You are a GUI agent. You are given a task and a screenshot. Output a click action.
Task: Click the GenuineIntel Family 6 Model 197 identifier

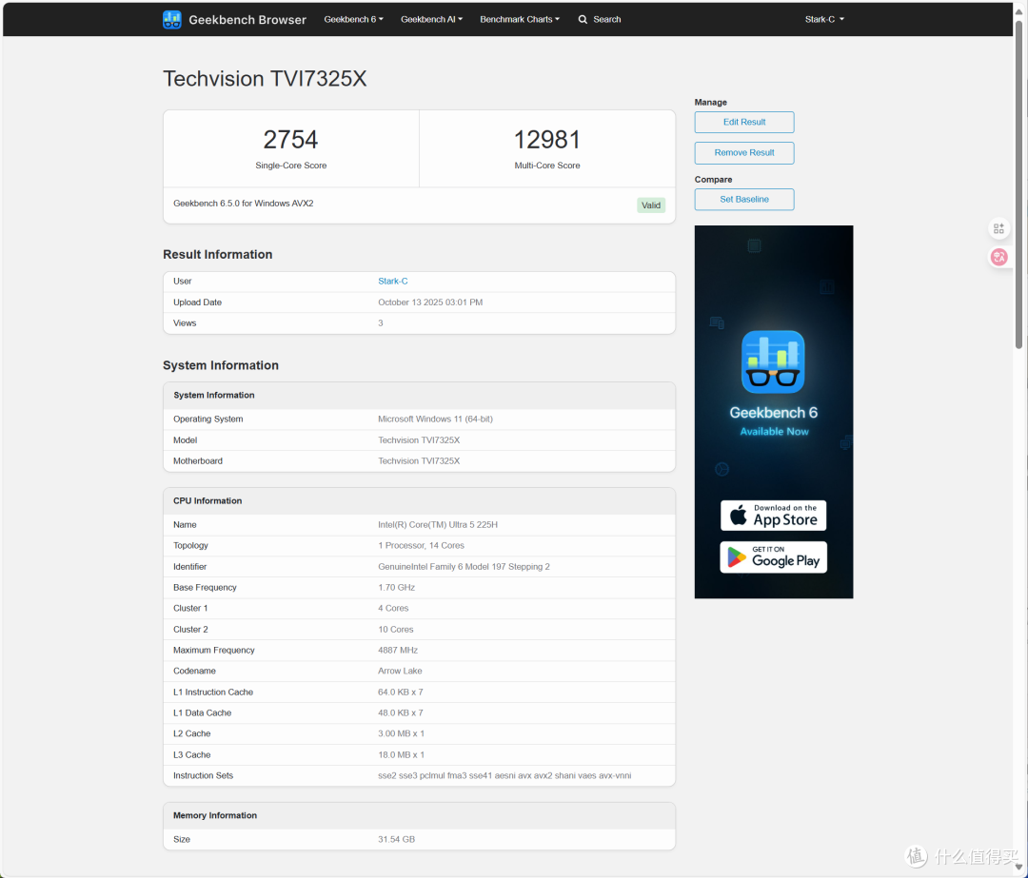coord(464,567)
